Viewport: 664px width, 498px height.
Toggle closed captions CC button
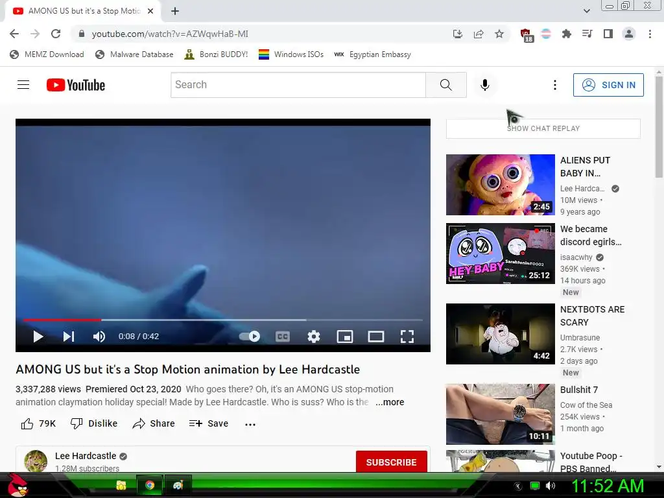click(283, 337)
